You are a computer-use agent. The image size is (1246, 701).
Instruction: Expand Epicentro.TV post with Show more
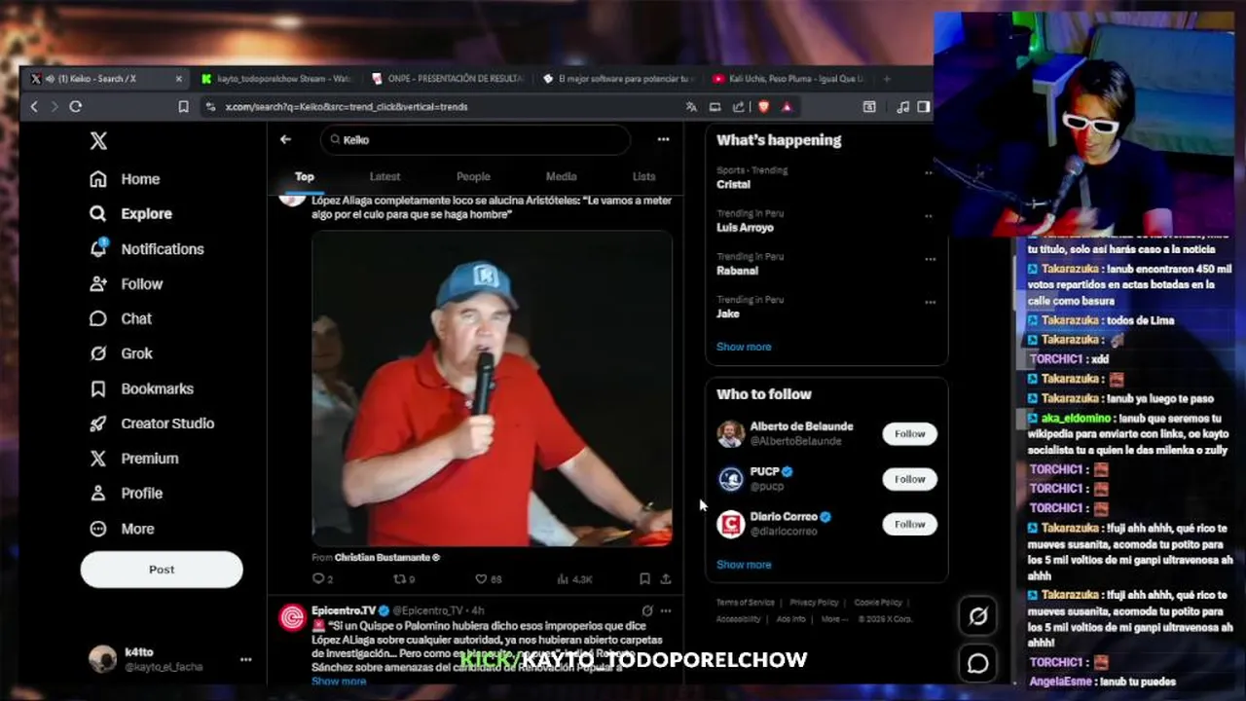(339, 681)
